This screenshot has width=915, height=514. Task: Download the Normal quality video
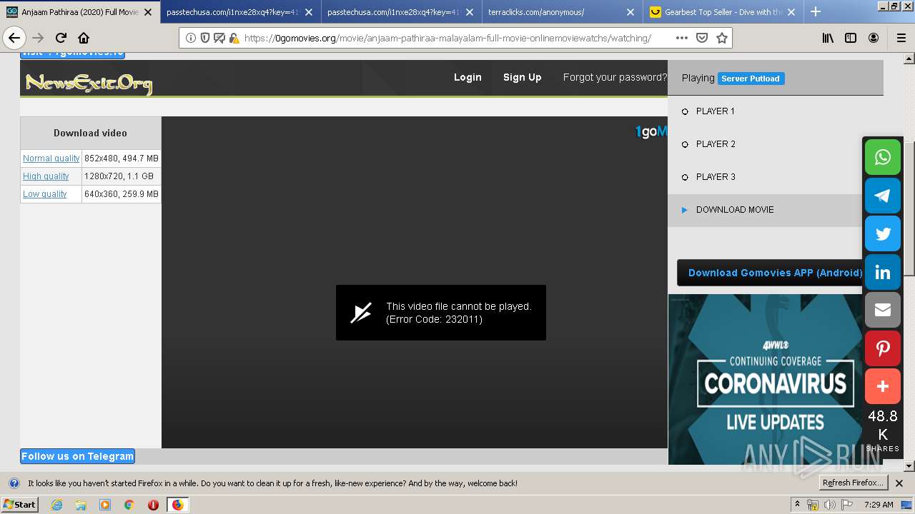pos(51,158)
